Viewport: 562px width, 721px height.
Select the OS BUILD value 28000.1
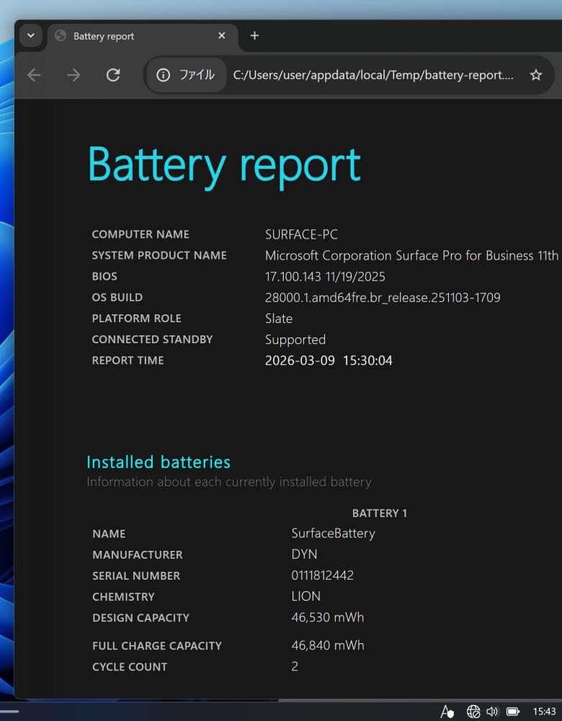click(x=383, y=298)
